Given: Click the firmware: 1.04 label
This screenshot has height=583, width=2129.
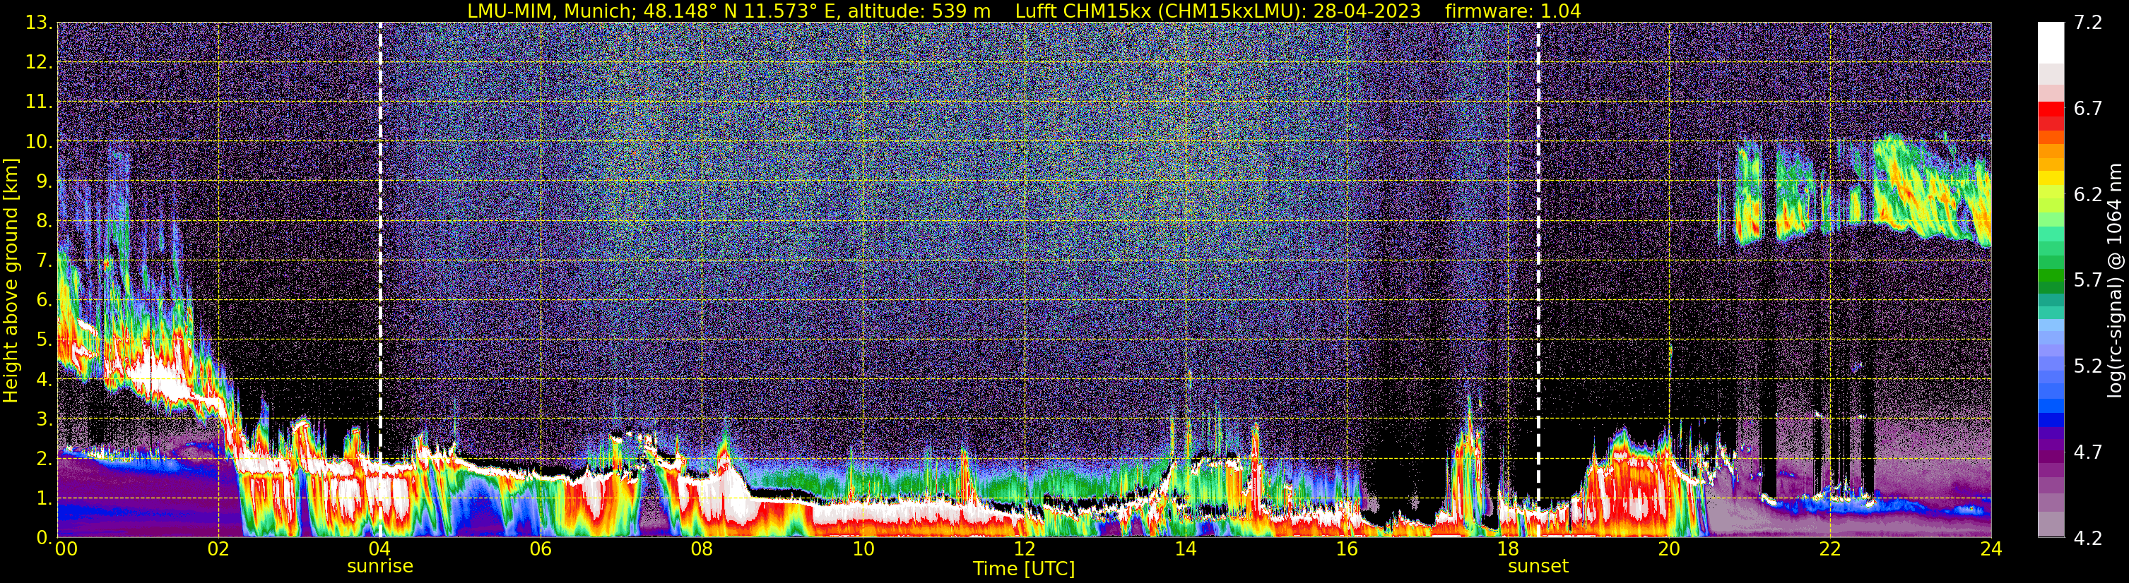Looking at the screenshot, I should click(x=1512, y=11).
